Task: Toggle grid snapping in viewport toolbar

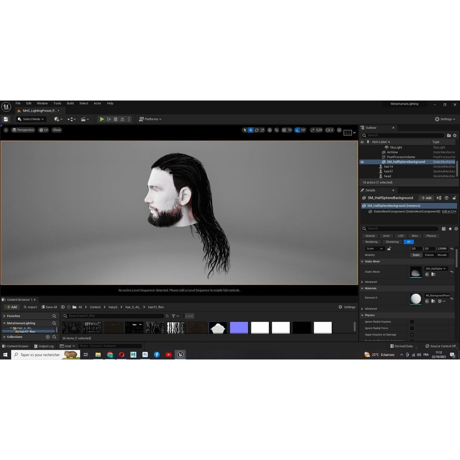Action: [x=284, y=130]
